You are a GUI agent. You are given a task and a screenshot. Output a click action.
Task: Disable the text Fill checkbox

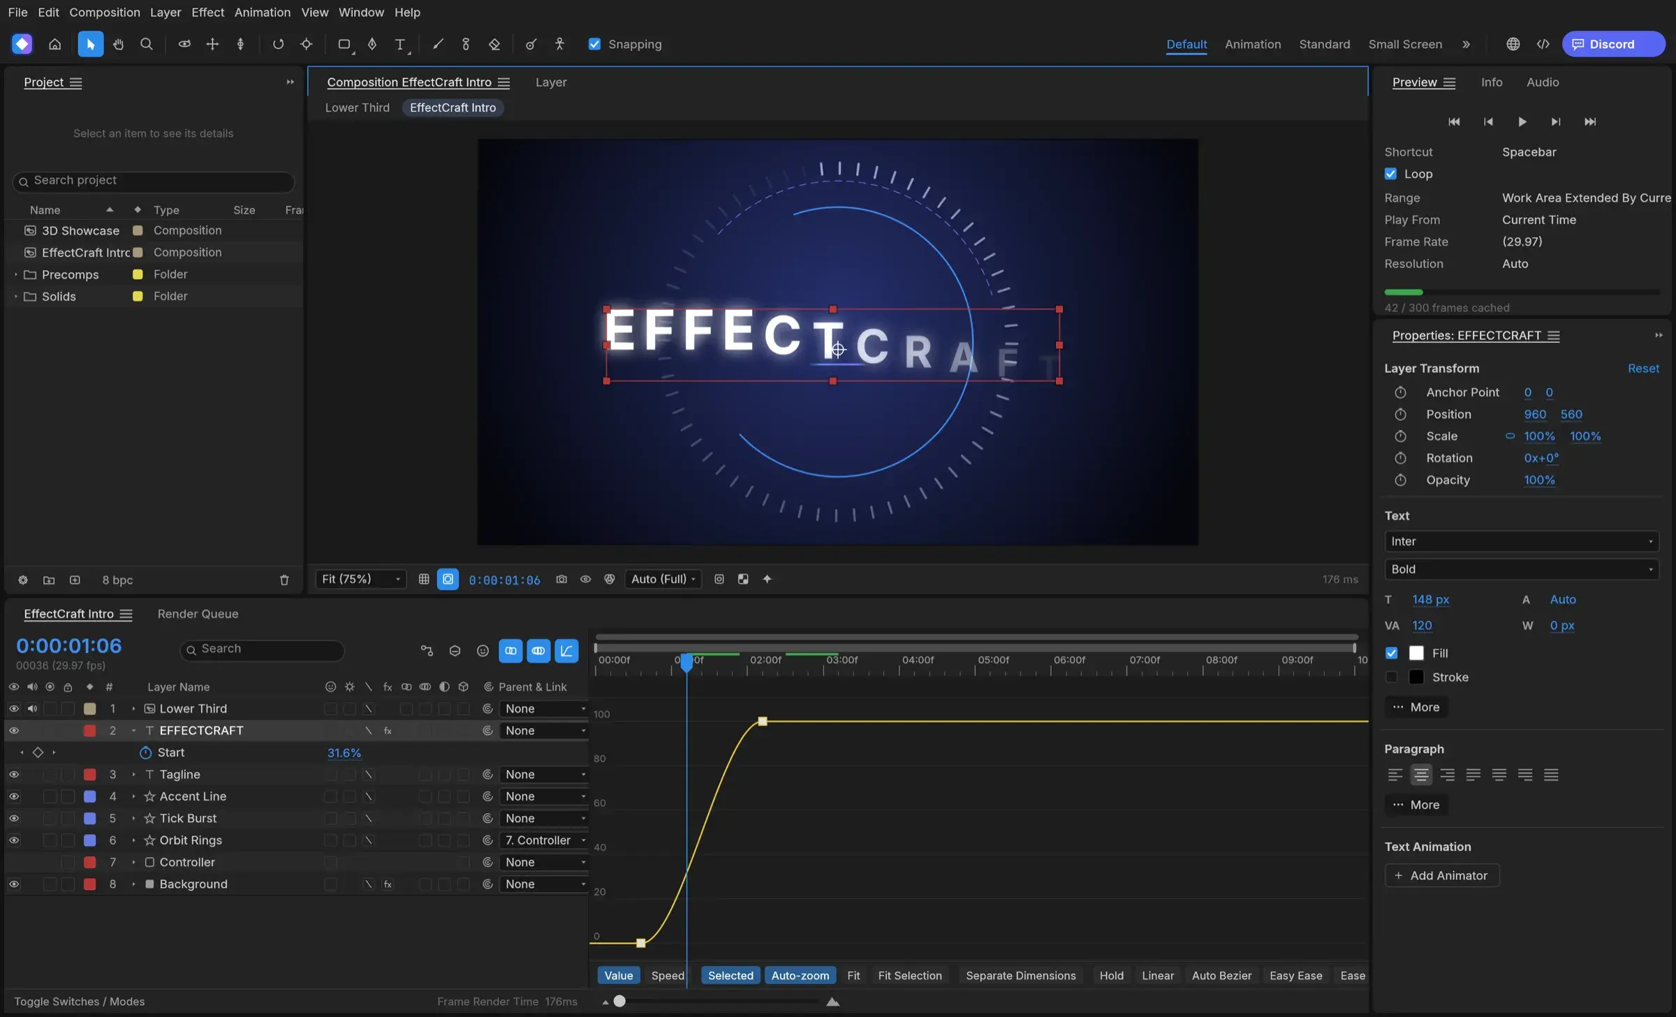(x=1392, y=653)
